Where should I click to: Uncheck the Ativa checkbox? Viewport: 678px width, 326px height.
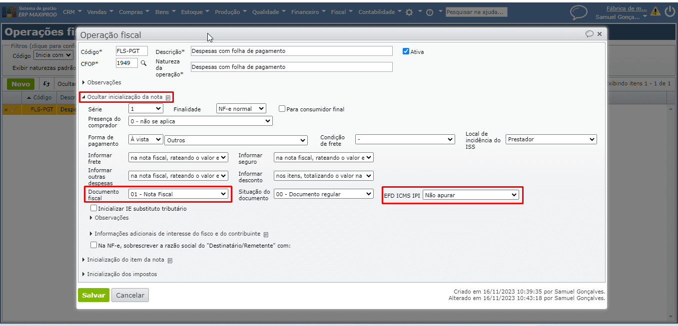click(x=406, y=51)
